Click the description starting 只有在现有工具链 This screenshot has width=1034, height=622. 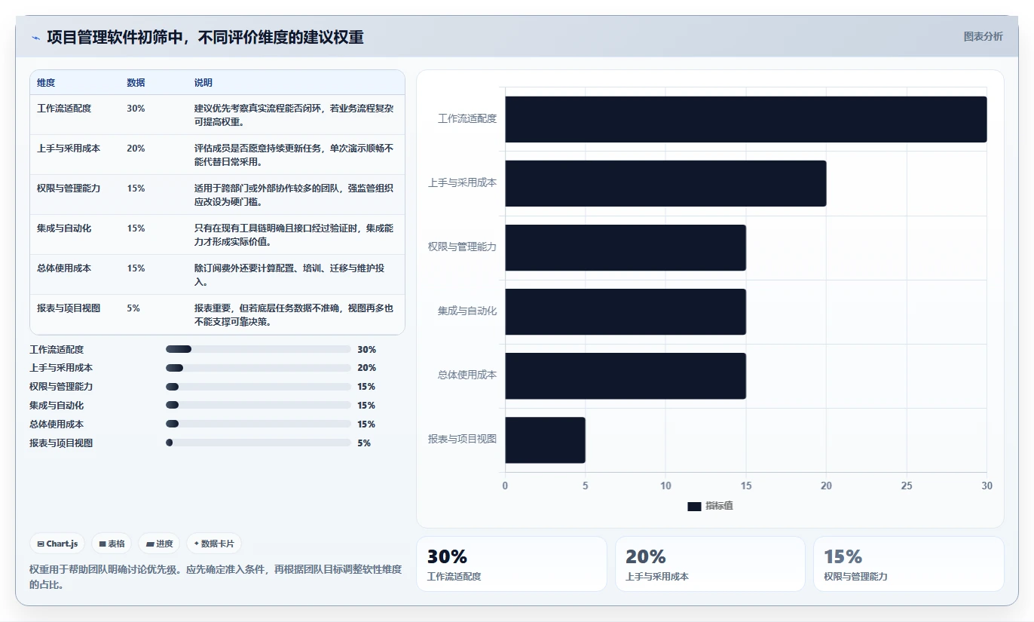[294, 234]
